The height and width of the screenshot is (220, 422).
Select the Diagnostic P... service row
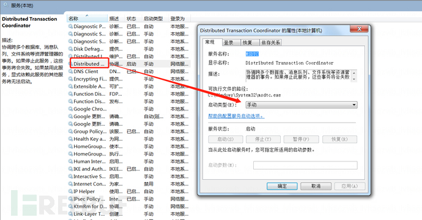(x=129, y=26)
